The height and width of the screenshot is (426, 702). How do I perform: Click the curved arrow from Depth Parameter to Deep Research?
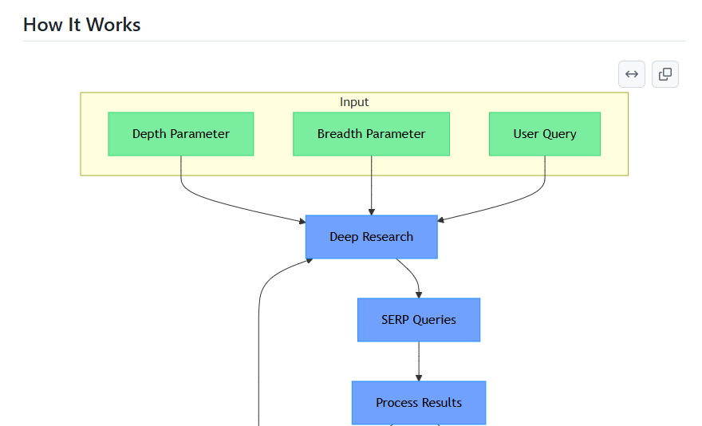click(x=224, y=202)
